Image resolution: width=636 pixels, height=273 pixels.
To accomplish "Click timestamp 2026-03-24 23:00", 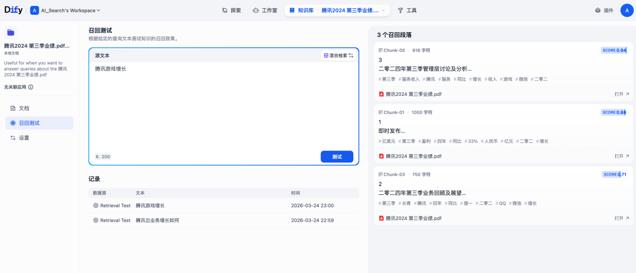I will 312,206.
